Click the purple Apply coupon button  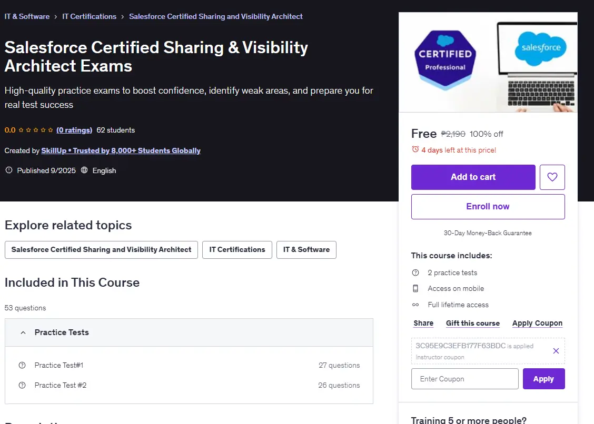click(543, 379)
